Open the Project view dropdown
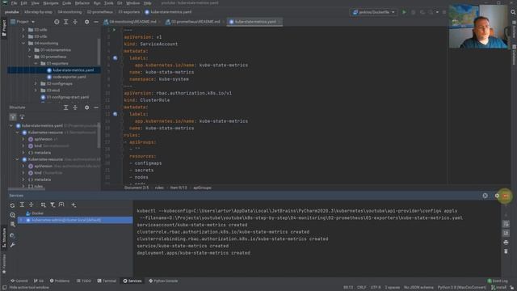The width and height of the screenshot is (517, 291). pos(23,22)
